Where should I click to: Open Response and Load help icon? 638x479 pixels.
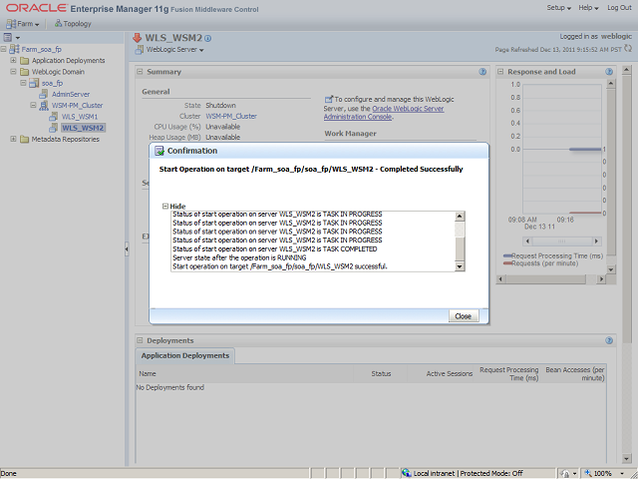click(609, 72)
